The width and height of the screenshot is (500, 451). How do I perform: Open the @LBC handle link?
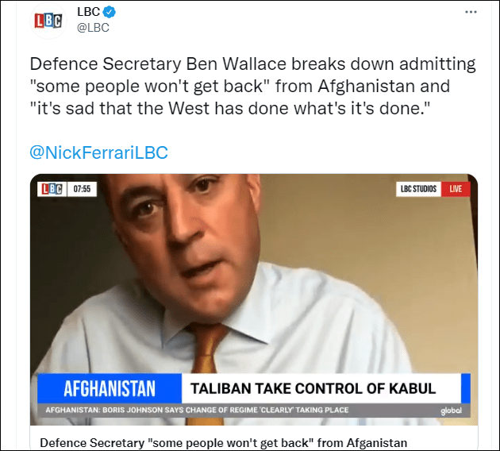[93, 28]
